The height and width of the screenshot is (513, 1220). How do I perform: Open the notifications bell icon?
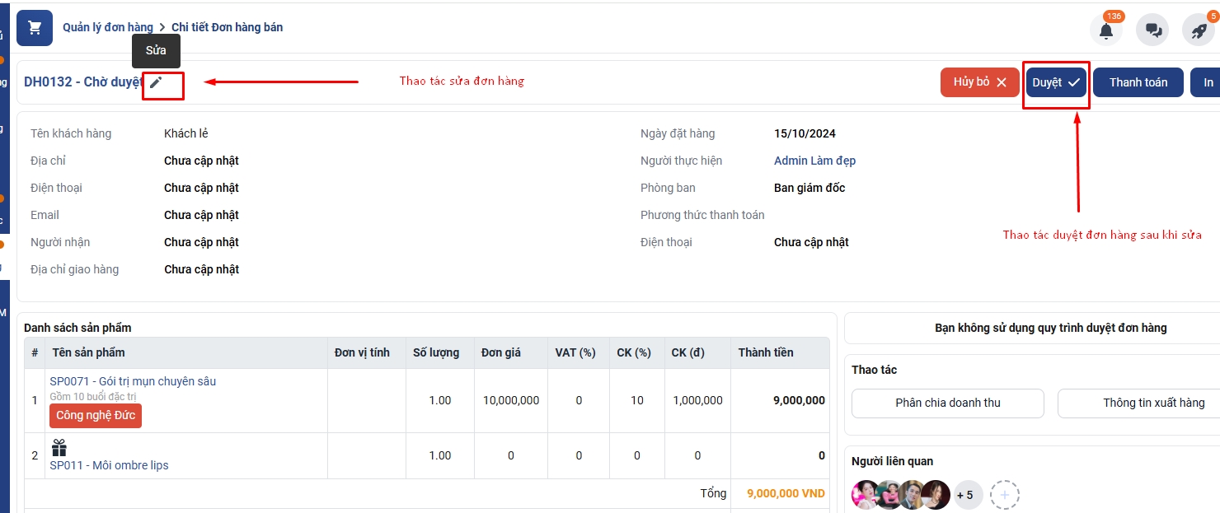pyautogui.click(x=1106, y=30)
